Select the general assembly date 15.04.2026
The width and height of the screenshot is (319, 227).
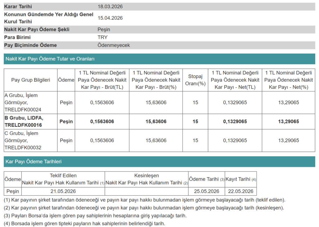click(110, 18)
